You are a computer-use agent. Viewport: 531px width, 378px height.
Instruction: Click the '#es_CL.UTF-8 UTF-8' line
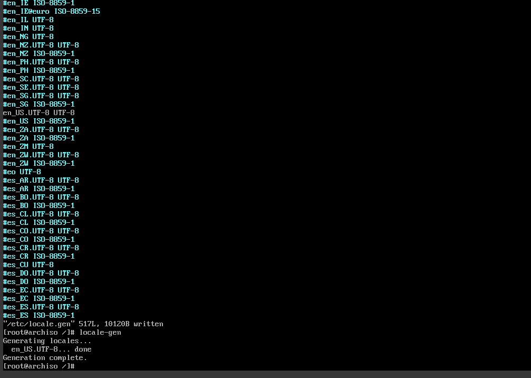click(x=41, y=214)
